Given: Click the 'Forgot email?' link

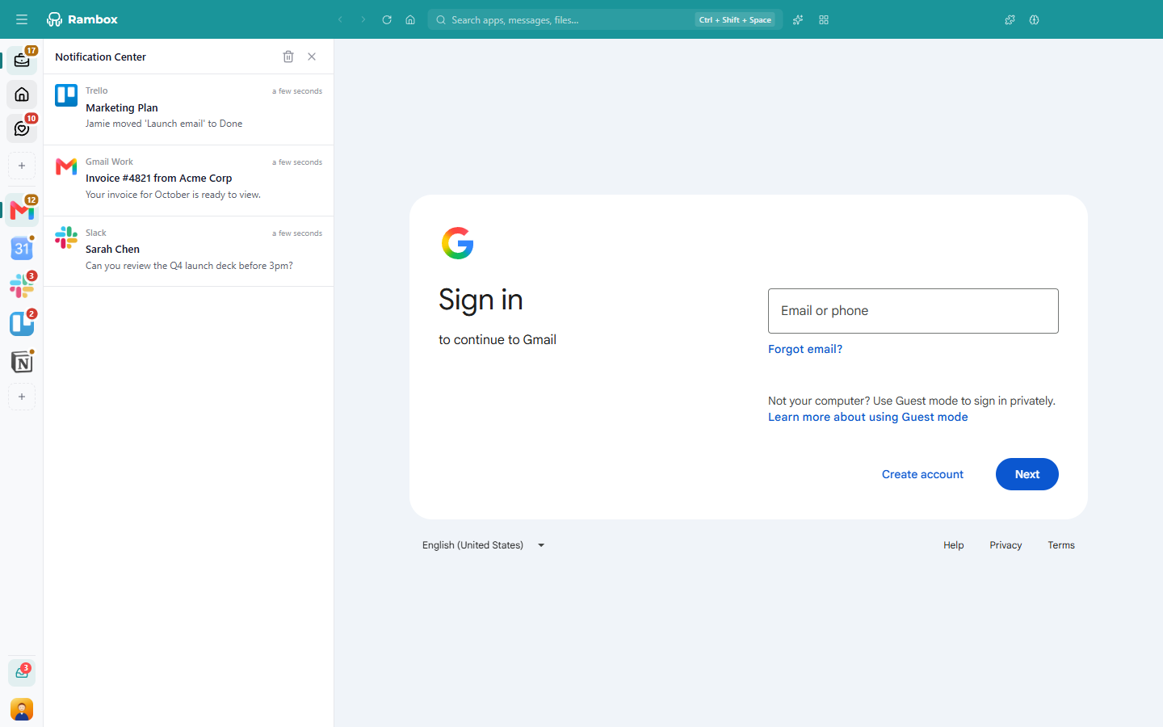Looking at the screenshot, I should (x=805, y=349).
